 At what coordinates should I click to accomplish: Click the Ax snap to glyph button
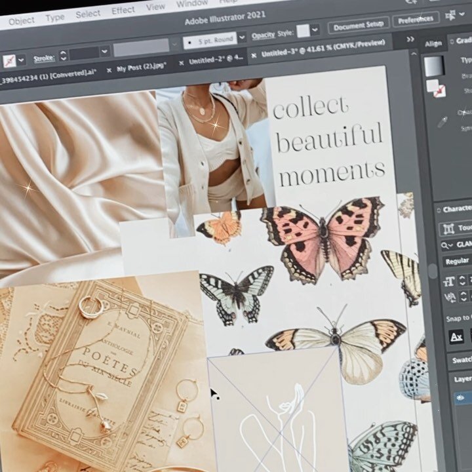(x=456, y=336)
